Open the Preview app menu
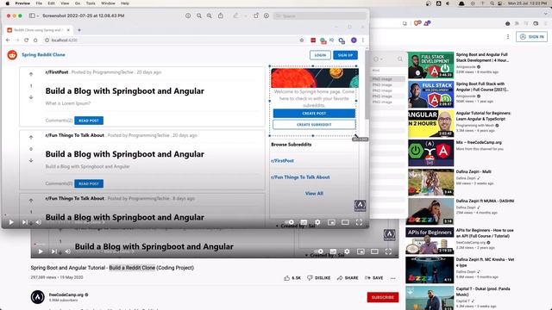Screen dimensions: 552x310 (x=22, y=3)
